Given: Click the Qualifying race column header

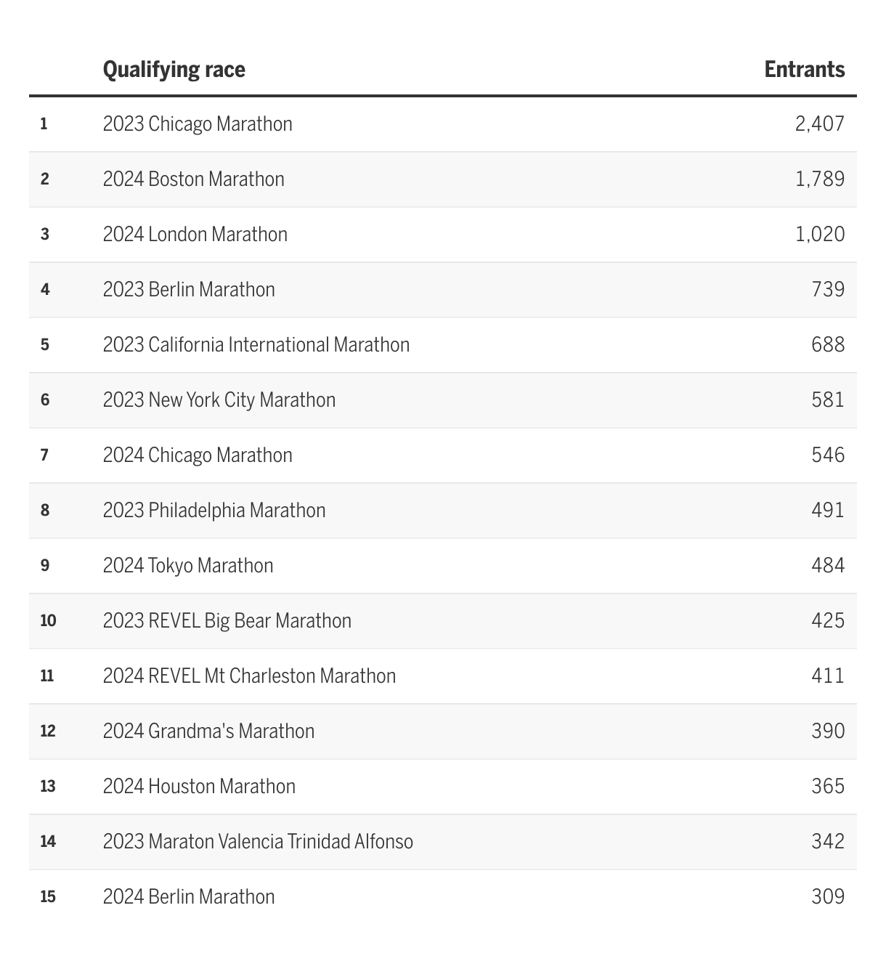Looking at the screenshot, I should 174,70.
